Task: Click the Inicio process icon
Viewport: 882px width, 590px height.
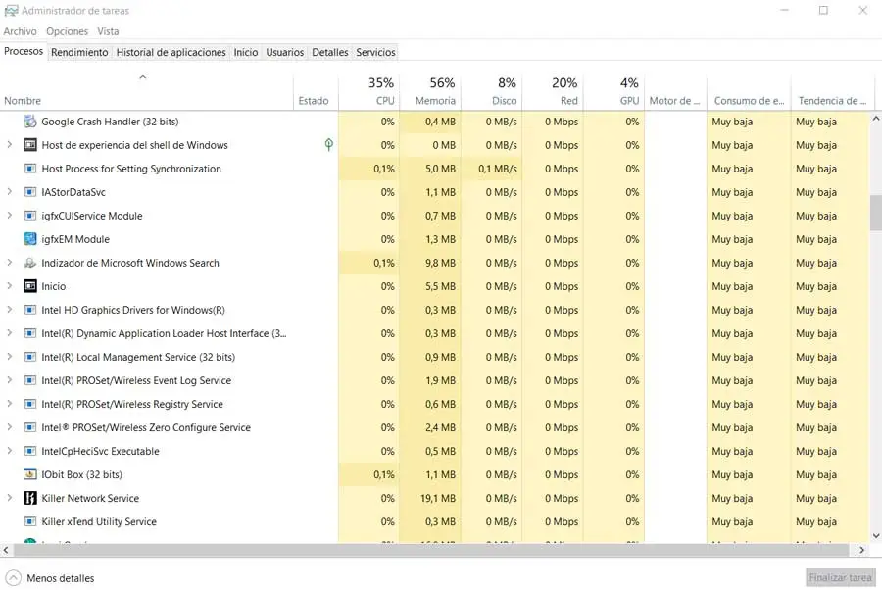Action: [29, 286]
